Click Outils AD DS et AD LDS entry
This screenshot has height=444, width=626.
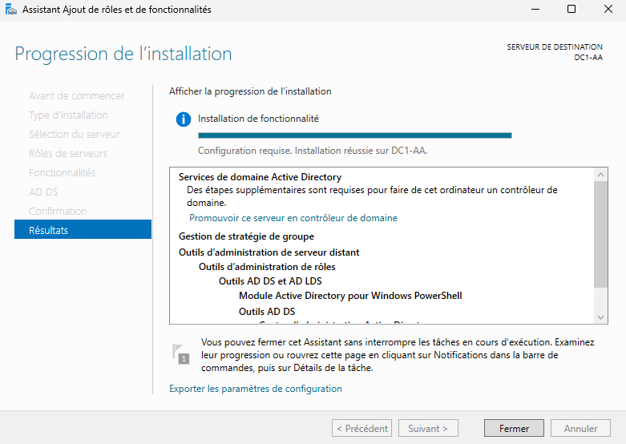pos(270,281)
